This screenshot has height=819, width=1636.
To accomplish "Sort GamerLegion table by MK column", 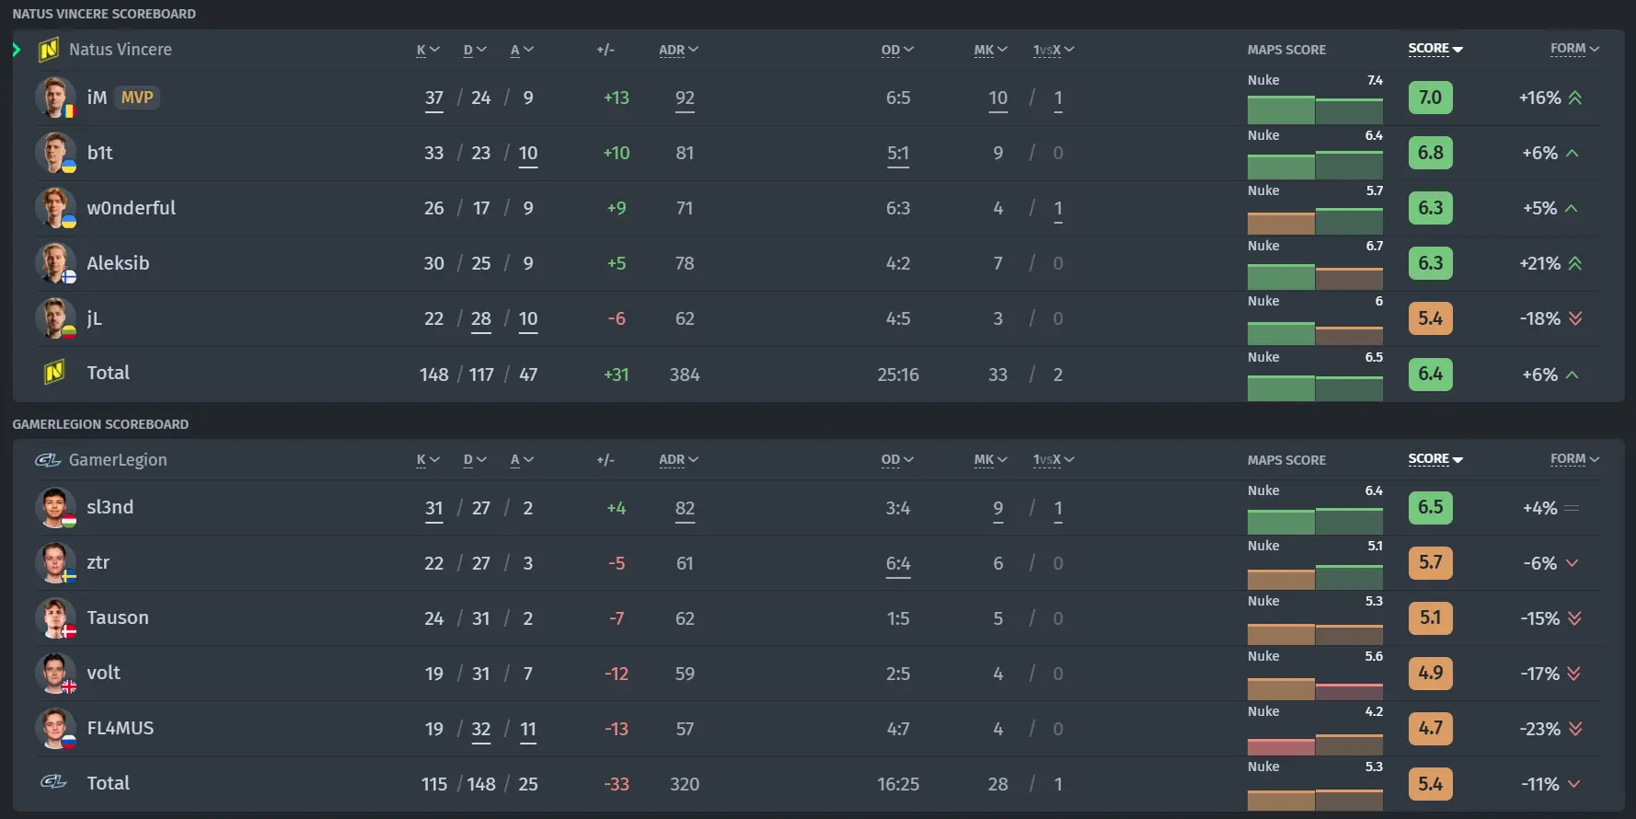I will pyautogui.click(x=991, y=460).
